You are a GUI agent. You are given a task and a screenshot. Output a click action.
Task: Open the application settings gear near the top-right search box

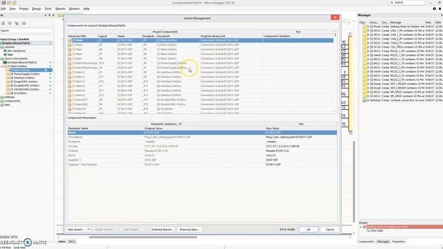point(434,9)
